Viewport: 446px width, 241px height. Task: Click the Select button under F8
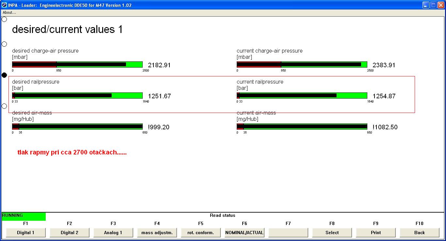[x=332, y=233]
